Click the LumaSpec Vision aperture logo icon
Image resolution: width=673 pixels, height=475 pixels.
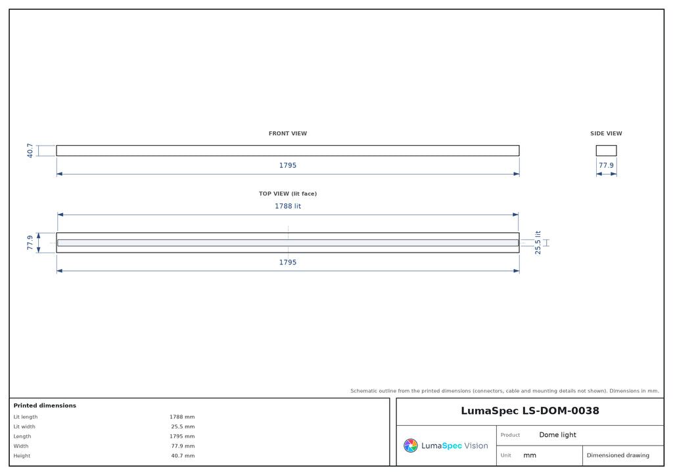410,445
